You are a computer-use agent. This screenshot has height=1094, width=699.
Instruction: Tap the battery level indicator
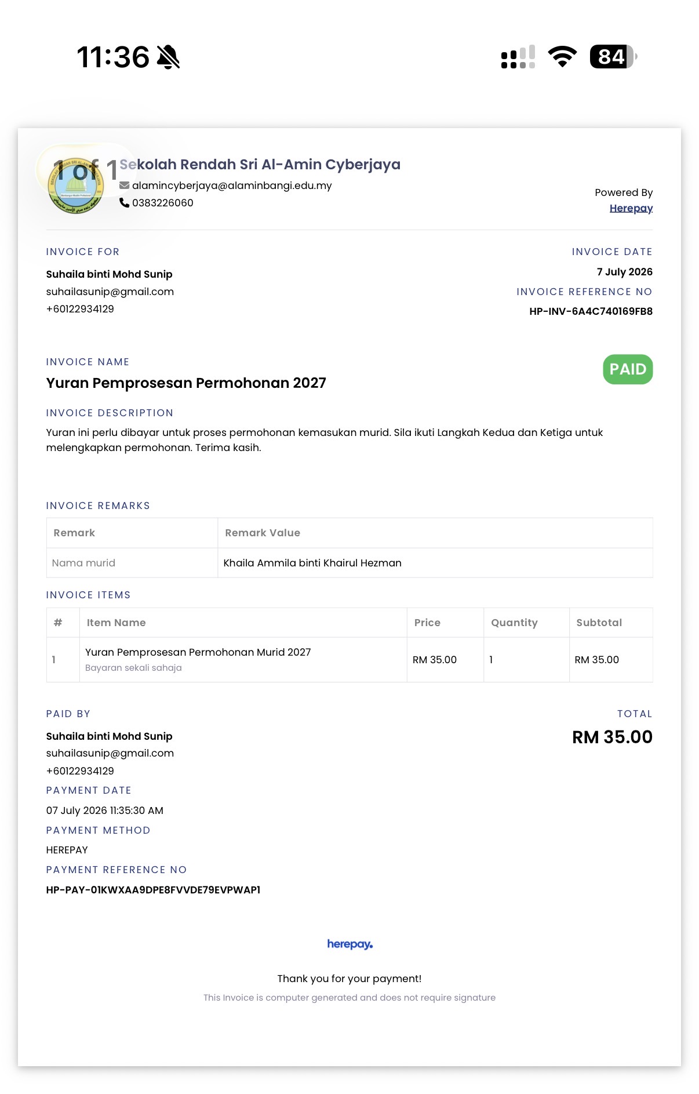pos(613,57)
